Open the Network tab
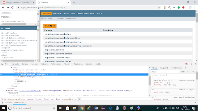The width and height of the screenshot is (198, 111). tap(44, 64)
